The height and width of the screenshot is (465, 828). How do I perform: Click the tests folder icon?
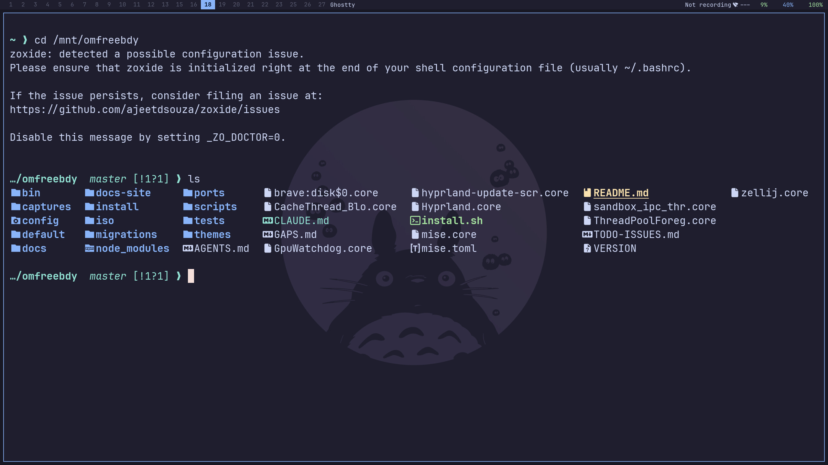(188, 221)
